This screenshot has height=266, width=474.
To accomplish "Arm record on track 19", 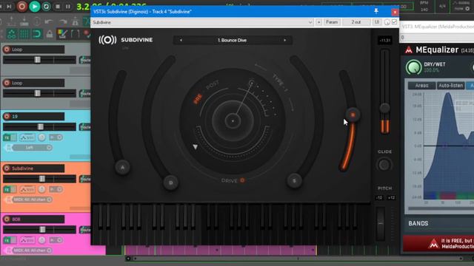I will click(x=7, y=116).
